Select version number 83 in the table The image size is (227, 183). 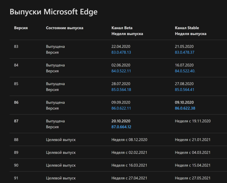tap(16, 47)
